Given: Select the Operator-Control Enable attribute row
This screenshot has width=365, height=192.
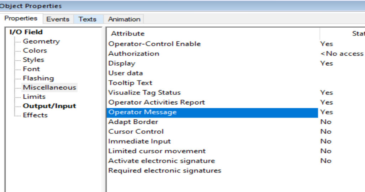Looking at the screenshot, I should pos(154,44).
